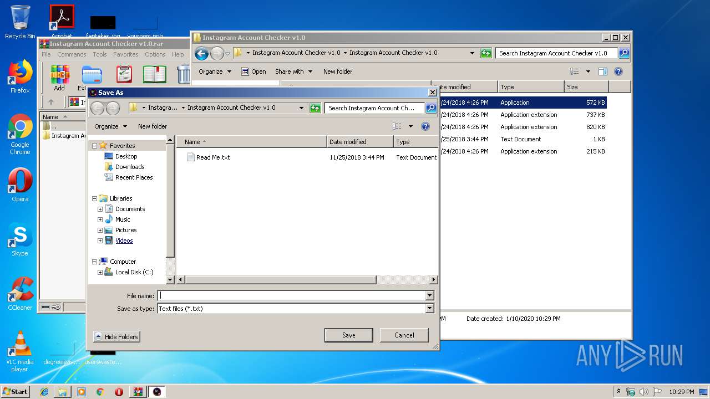Viewport: 710px width, 399px height.
Task: Collapse Favorites tree node
Action: (x=95, y=146)
